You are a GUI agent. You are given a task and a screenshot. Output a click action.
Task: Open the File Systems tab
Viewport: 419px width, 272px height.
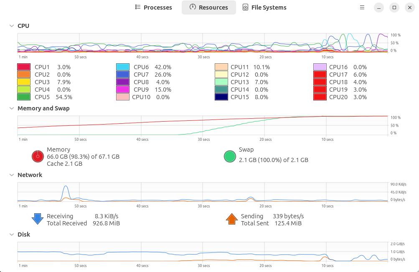(264, 7)
